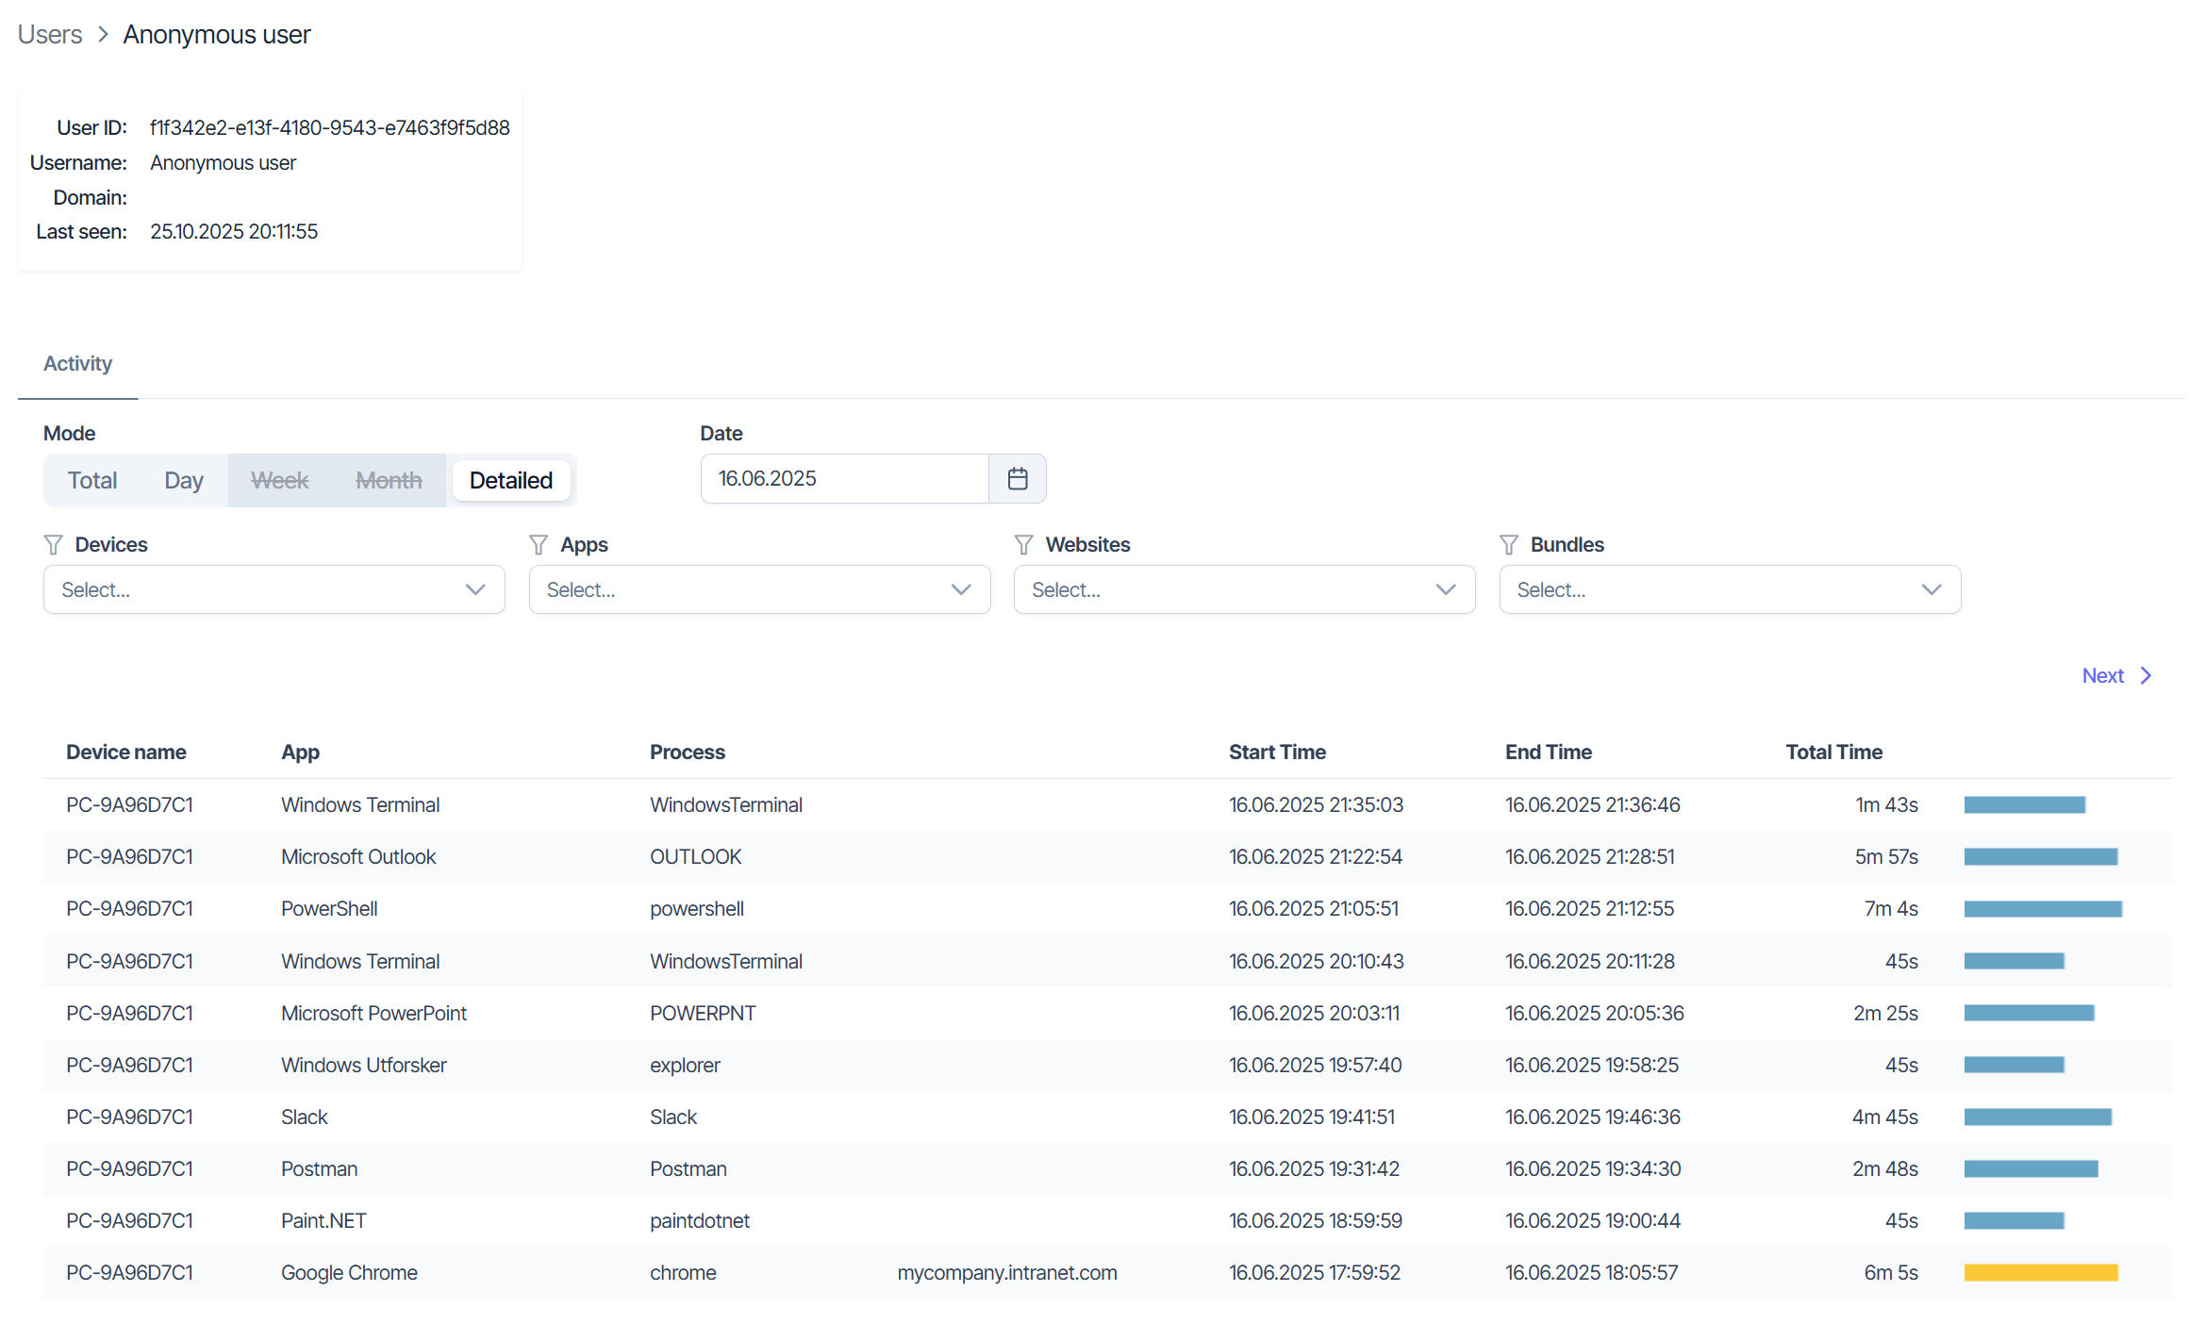Select the Day mode option

[x=184, y=480]
